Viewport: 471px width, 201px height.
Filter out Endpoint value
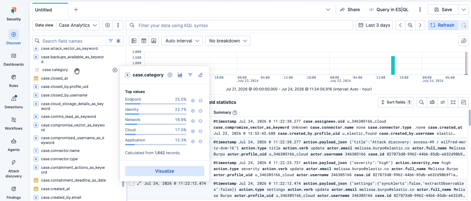pyautogui.click(x=200, y=101)
